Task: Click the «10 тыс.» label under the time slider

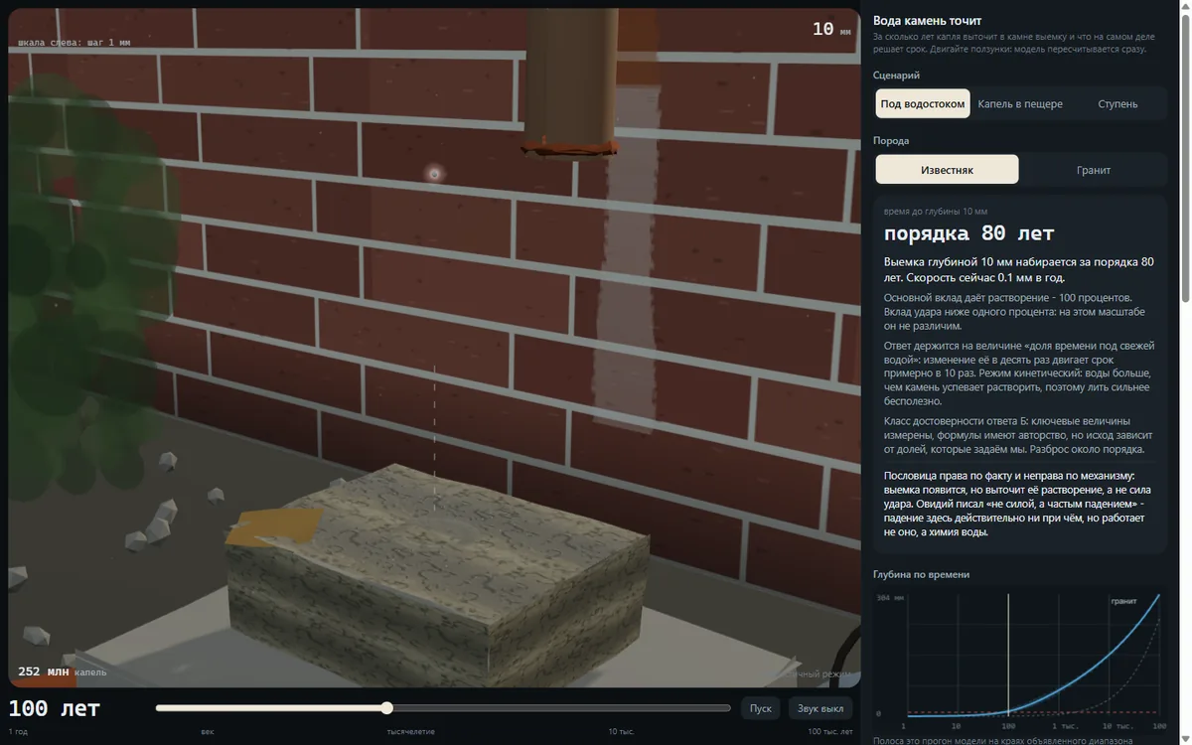Action: click(621, 731)
